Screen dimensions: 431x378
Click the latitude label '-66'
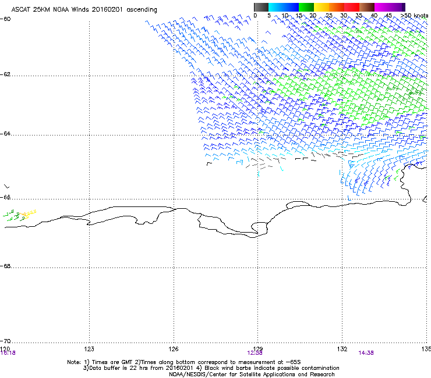coord(5,197)
